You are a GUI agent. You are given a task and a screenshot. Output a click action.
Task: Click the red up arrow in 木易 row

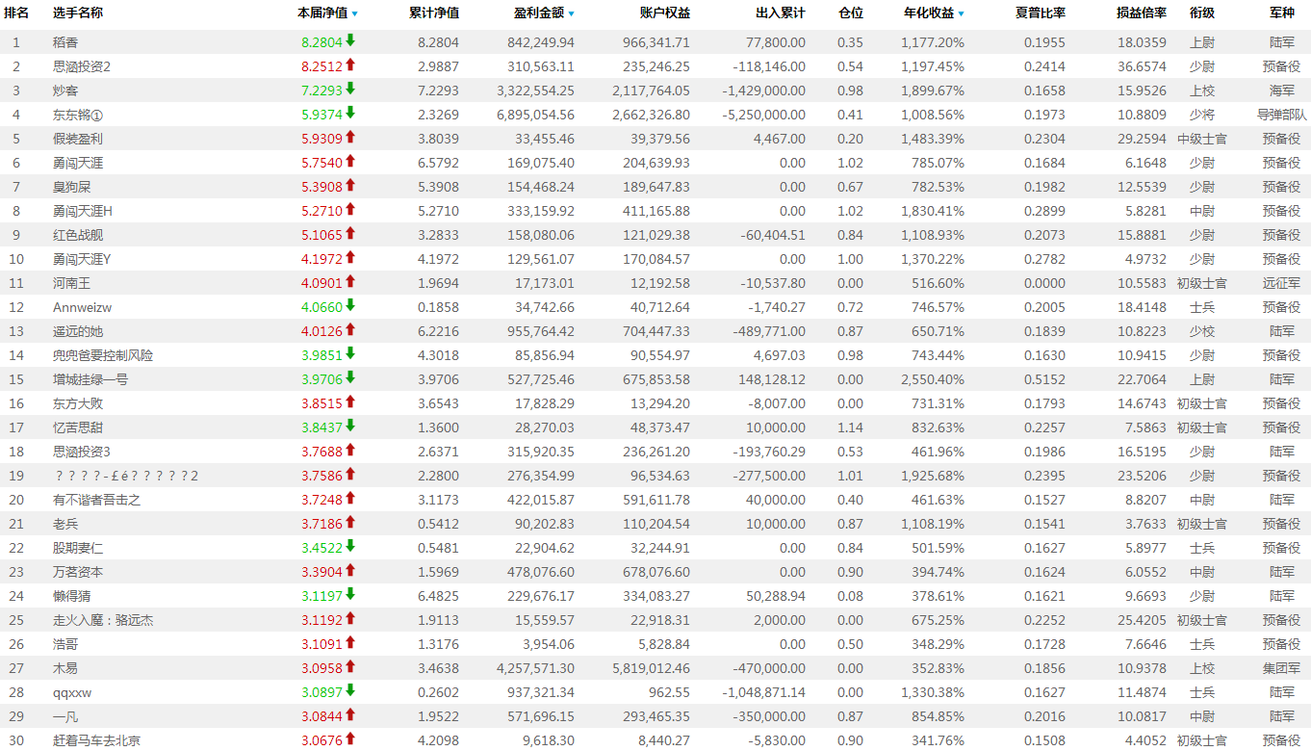[x=350, y=666]
